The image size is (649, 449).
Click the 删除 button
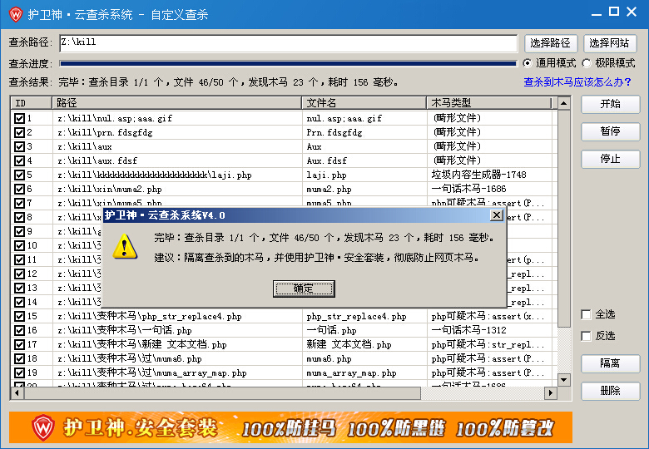point(611,391)
